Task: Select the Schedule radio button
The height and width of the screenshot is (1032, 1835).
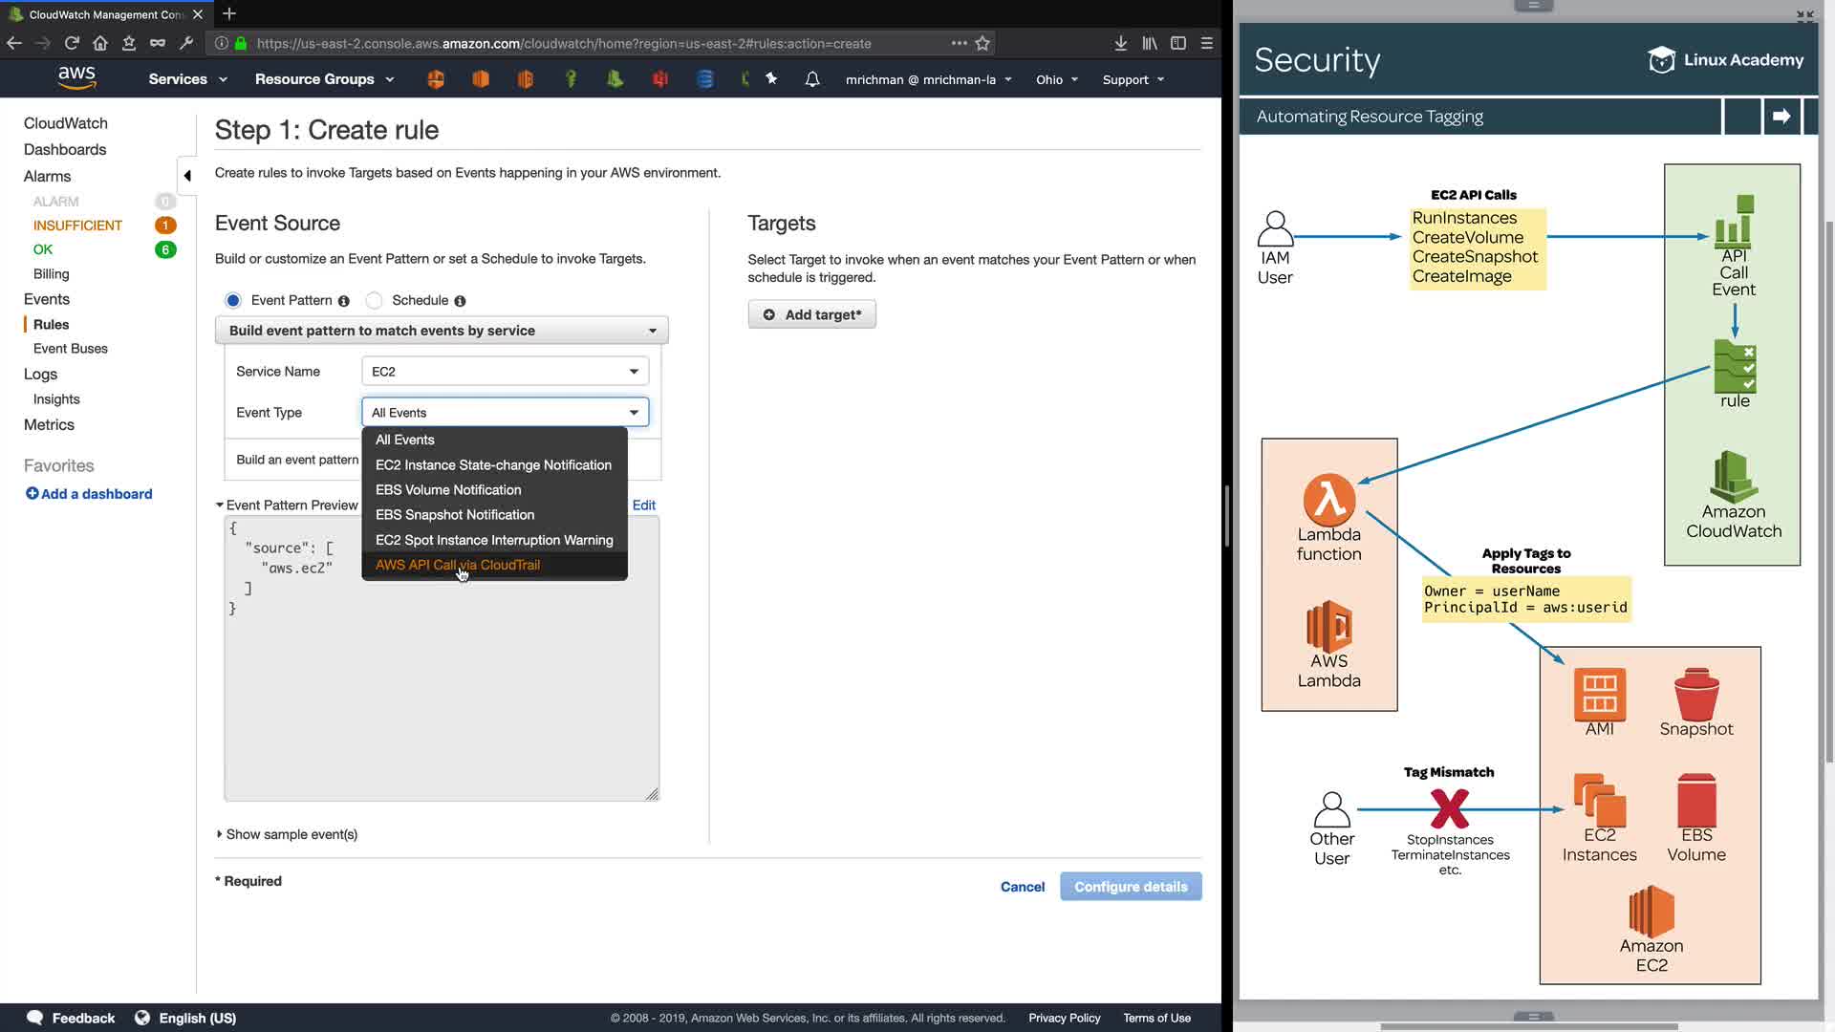Action: pyautogui.click(x=375, y=300)
